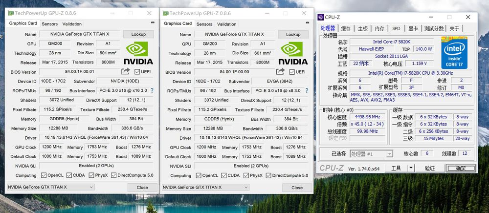Toggle OpenCL checkbox in left GPU-Z window
The height and width of the screenshot is (213, 489).
point(44,175)
